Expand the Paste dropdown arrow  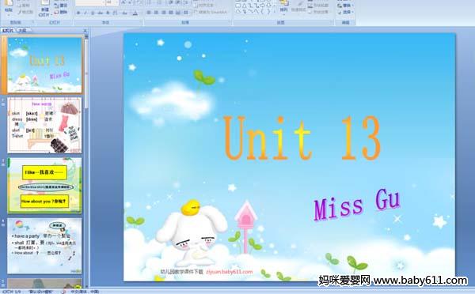coord(9,16)
